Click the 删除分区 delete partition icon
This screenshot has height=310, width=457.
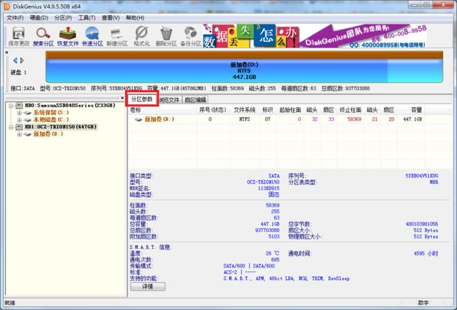(166, 36)
